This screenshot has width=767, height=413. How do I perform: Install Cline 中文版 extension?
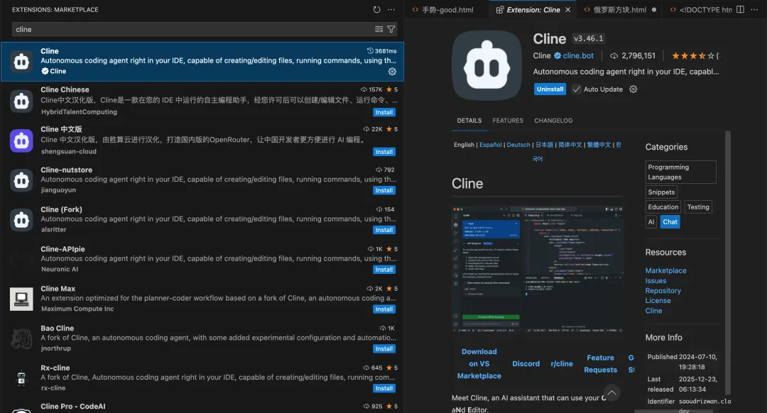coord(384,152)
